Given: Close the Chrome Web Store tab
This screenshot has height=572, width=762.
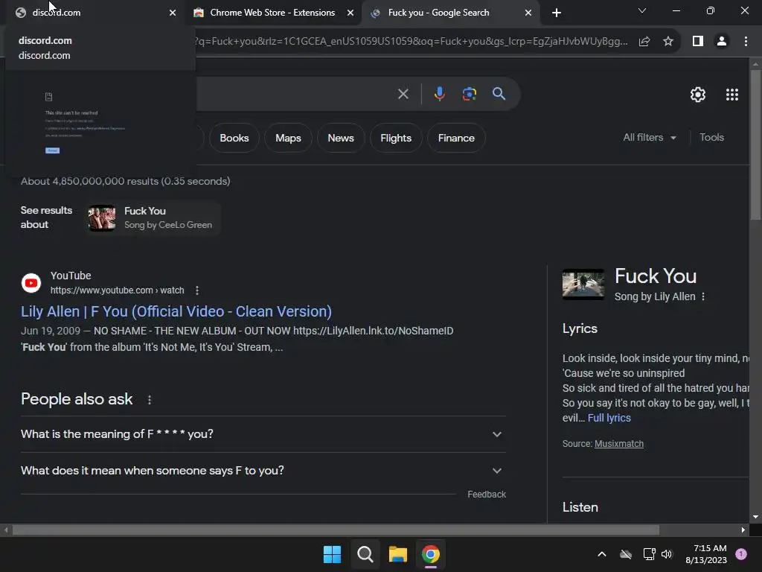Looking at the screenshot, I should (x=350, y=13).
